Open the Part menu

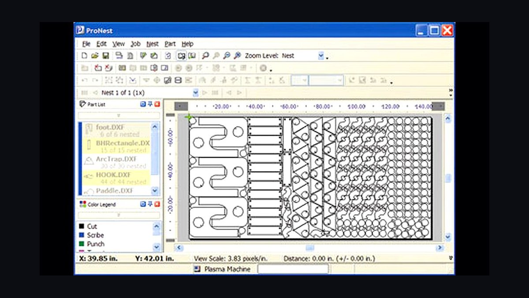[x=170, y=44]
